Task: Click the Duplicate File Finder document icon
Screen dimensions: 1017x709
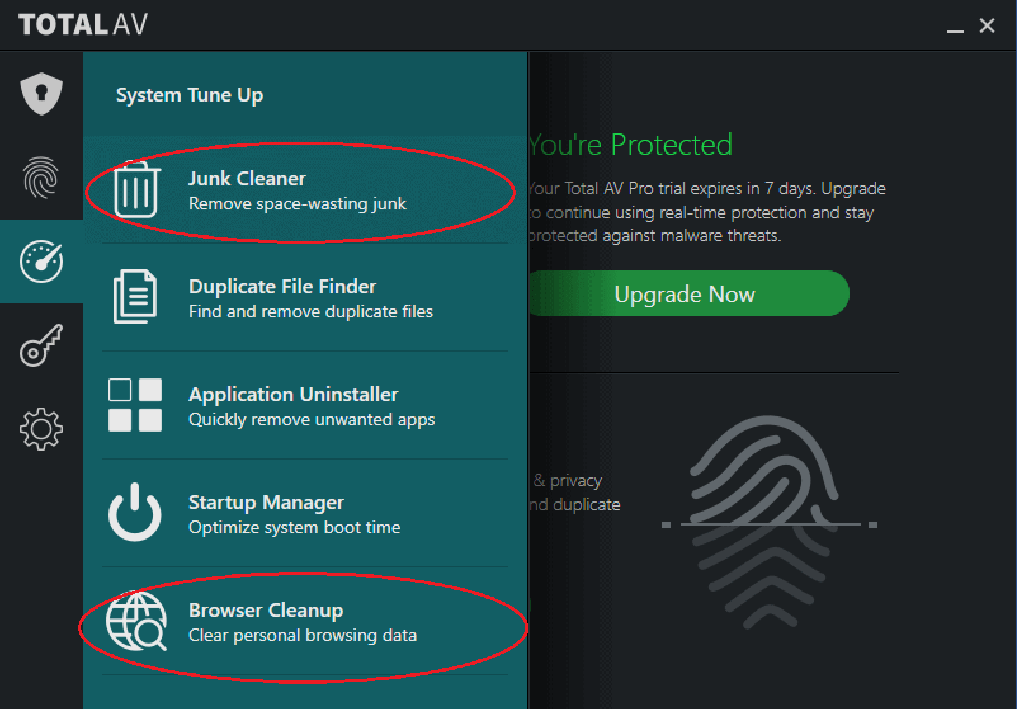Action: [x=135, y=296]
